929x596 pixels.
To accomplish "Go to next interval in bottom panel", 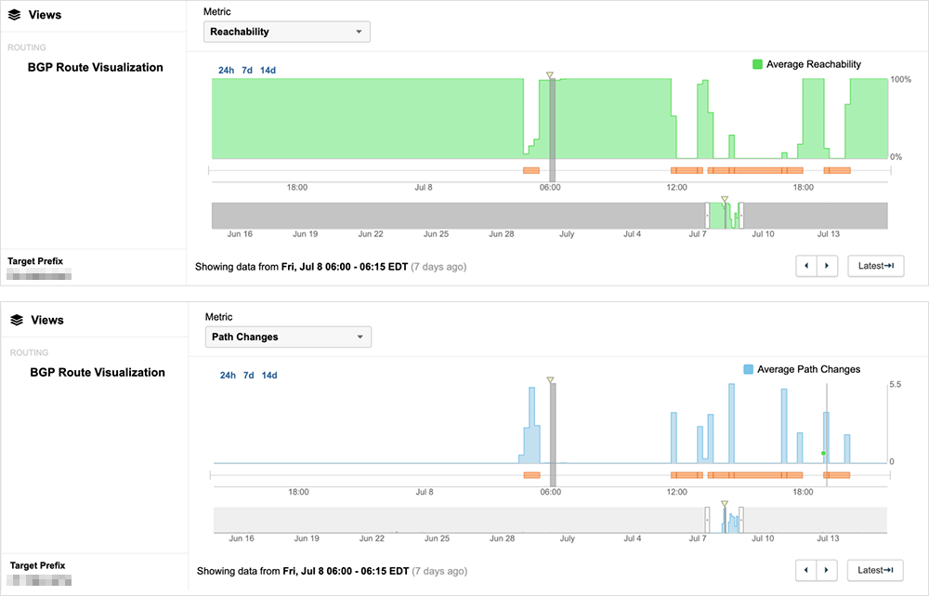I will pos(827,570).
